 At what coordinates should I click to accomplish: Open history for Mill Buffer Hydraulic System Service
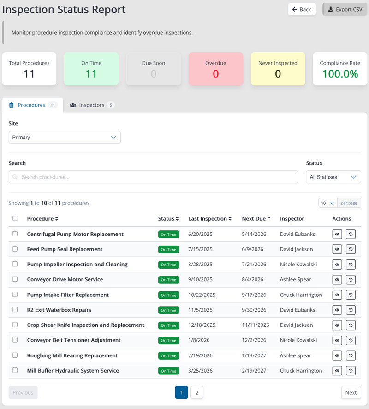point(351,370)
